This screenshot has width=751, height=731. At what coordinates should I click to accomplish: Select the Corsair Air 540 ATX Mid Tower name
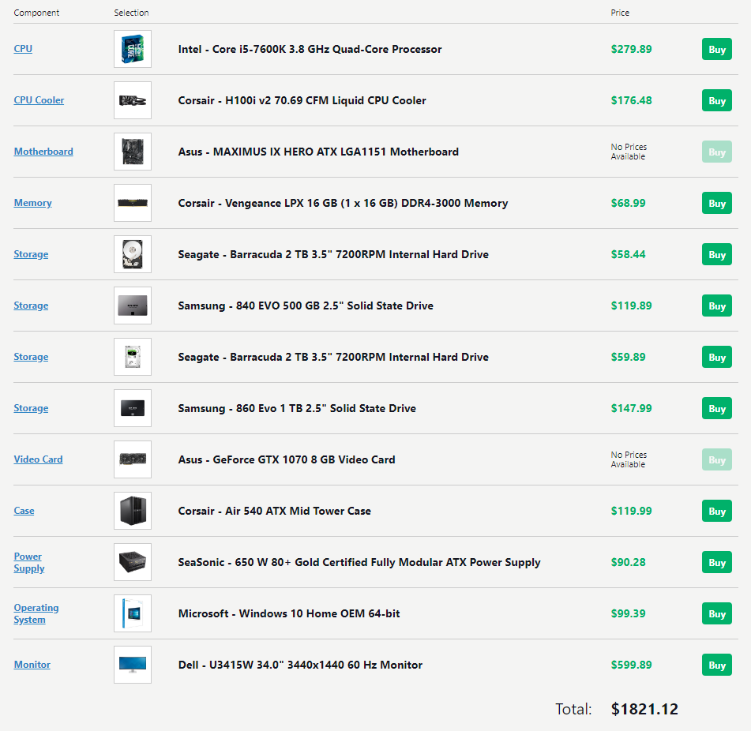tap(275, 510)
